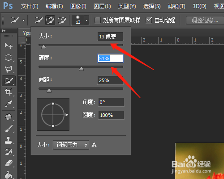224x179 pixels.
Task: Click the Photoshop Ps logo
Action: pyautogui.click(x=8, y=6)
